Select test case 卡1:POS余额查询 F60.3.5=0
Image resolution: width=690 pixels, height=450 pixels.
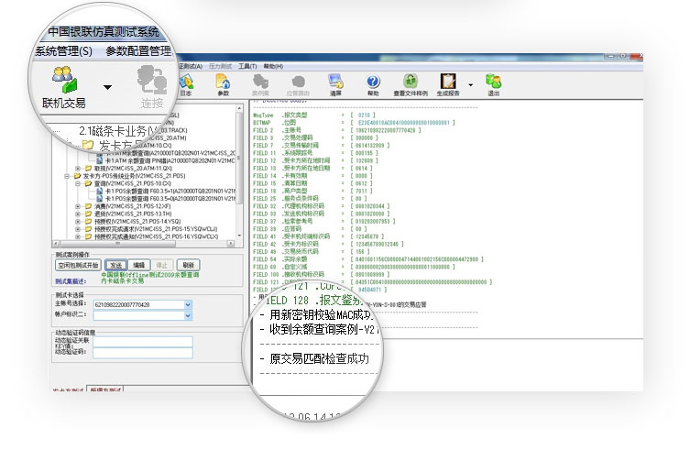170,199
